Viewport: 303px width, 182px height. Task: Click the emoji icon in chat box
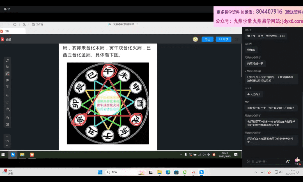[248, 162]
